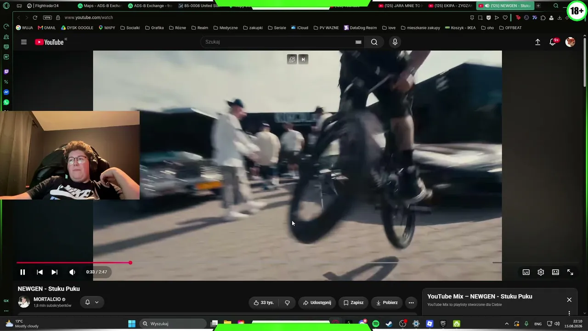Open the MORTALCIO channel avatar

click(24, 302)
